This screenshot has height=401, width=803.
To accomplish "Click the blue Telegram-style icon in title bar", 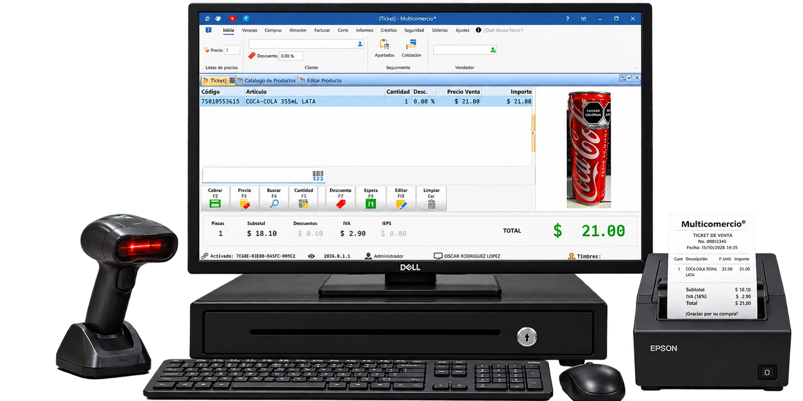I will pyautogui.click(x=246, y=19).
